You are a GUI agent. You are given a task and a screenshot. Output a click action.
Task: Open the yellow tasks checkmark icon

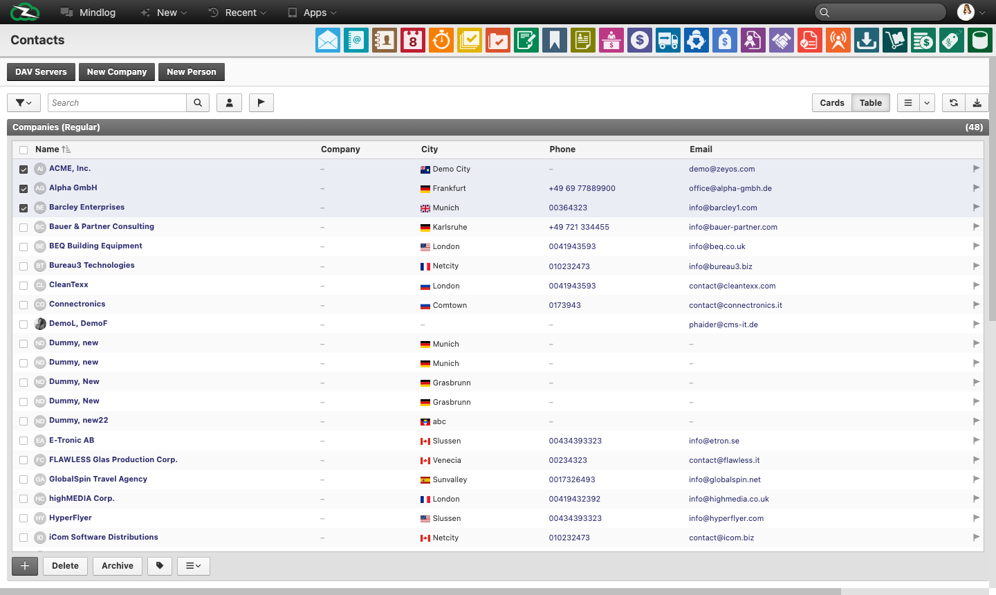click(470, 40)
